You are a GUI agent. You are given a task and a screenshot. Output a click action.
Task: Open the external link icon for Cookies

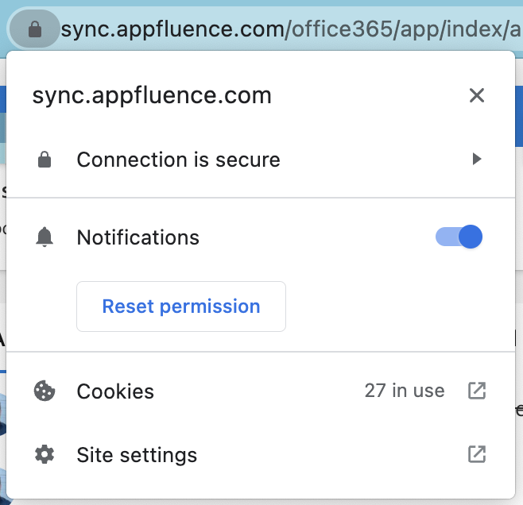click(476, 391)
